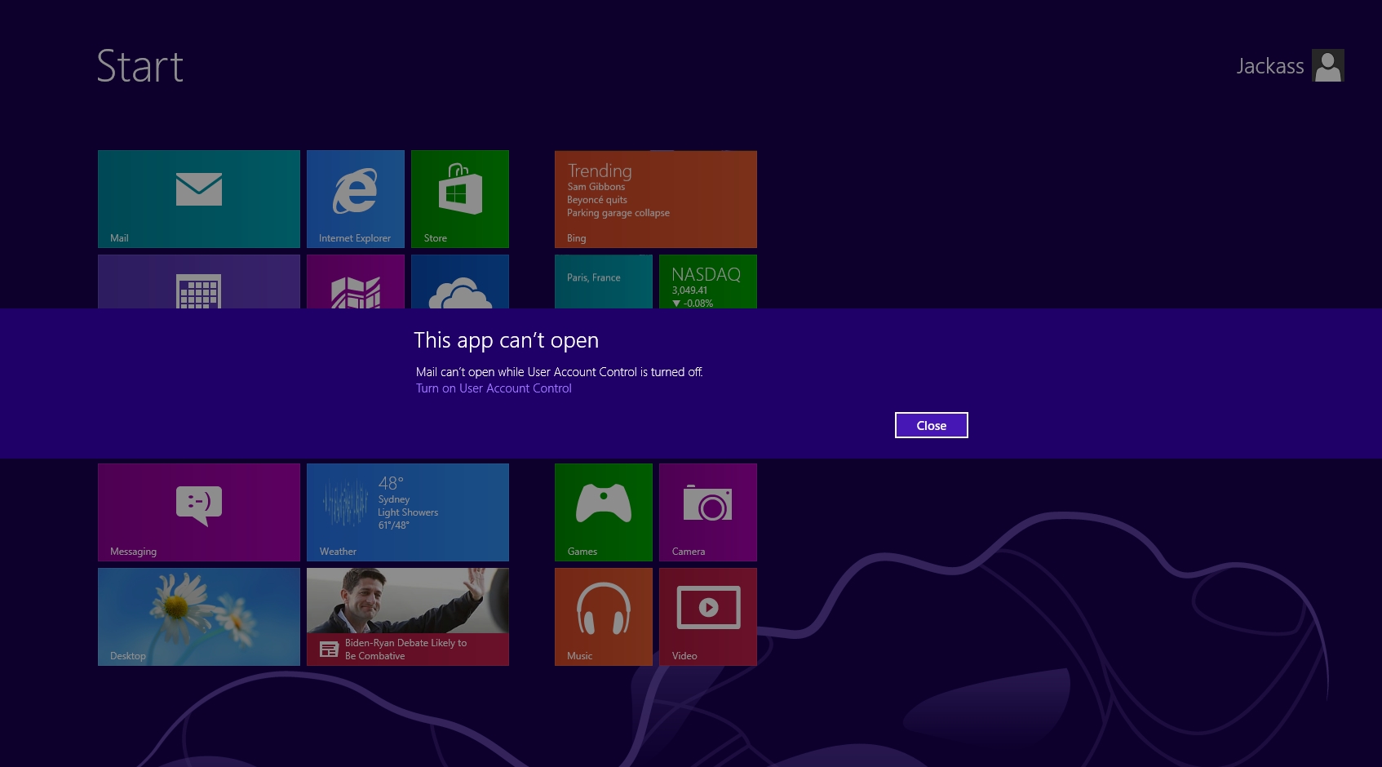Viewport: 1382px width, 767px height.
Task: Click the Mail can't open message text
Action: tap(559, 372)
